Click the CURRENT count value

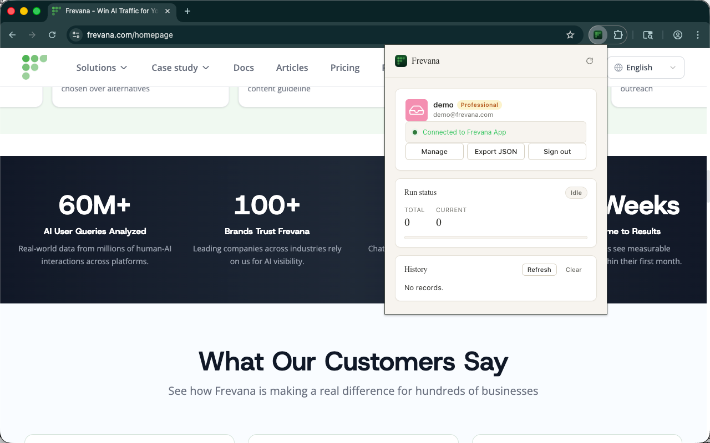439,223
